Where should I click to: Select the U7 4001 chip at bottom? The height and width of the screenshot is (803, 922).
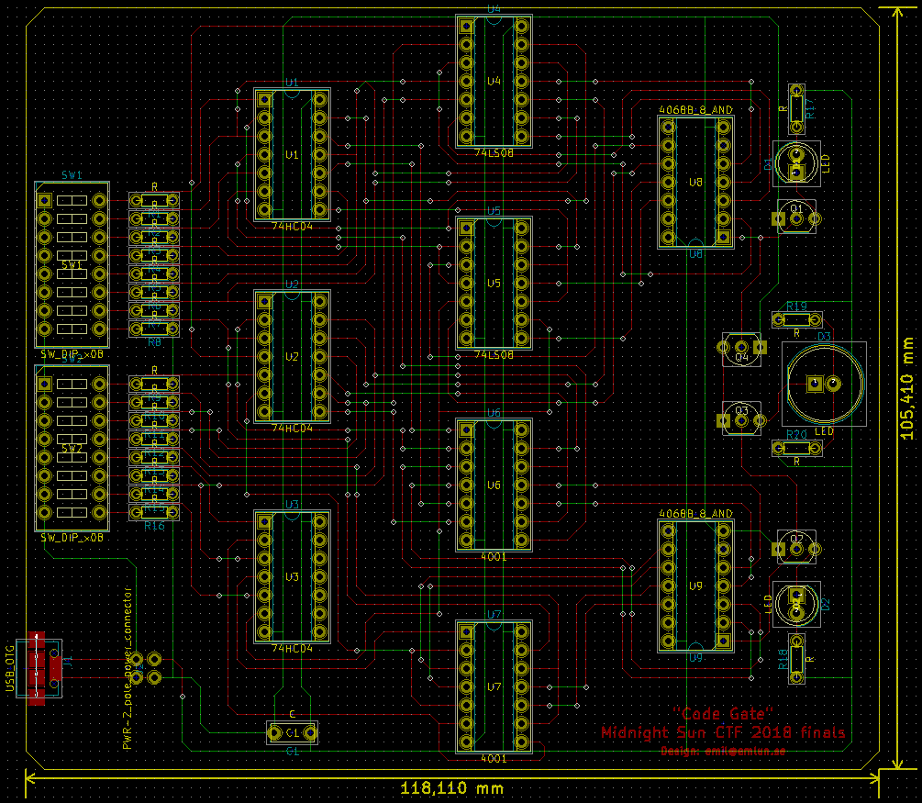pos(494,686)
